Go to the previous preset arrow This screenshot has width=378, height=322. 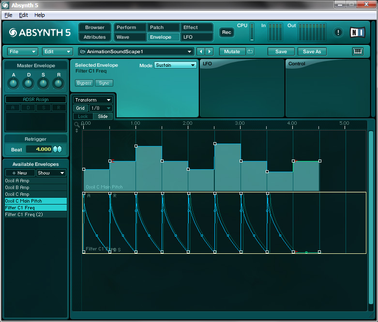(x=201, y=52)
